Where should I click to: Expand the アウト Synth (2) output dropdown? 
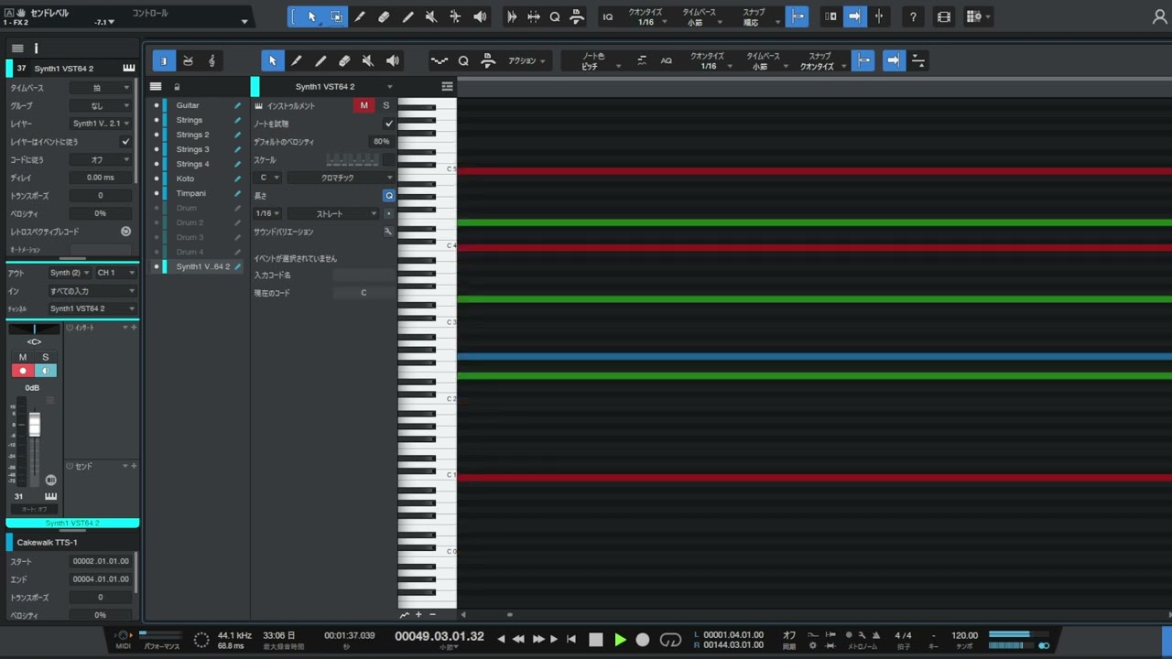tap(70, 273)
